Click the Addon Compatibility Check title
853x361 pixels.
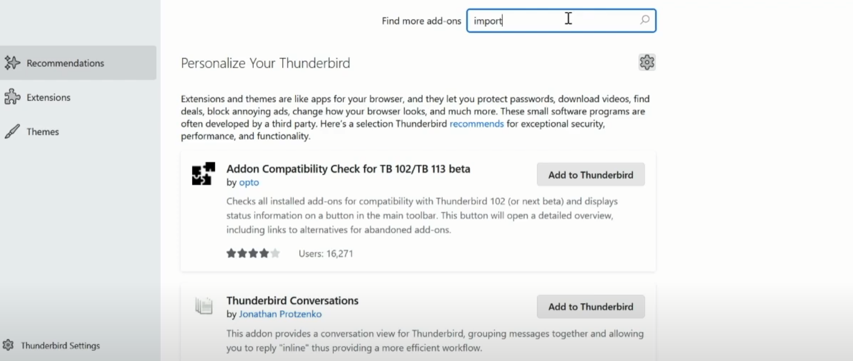348,169
